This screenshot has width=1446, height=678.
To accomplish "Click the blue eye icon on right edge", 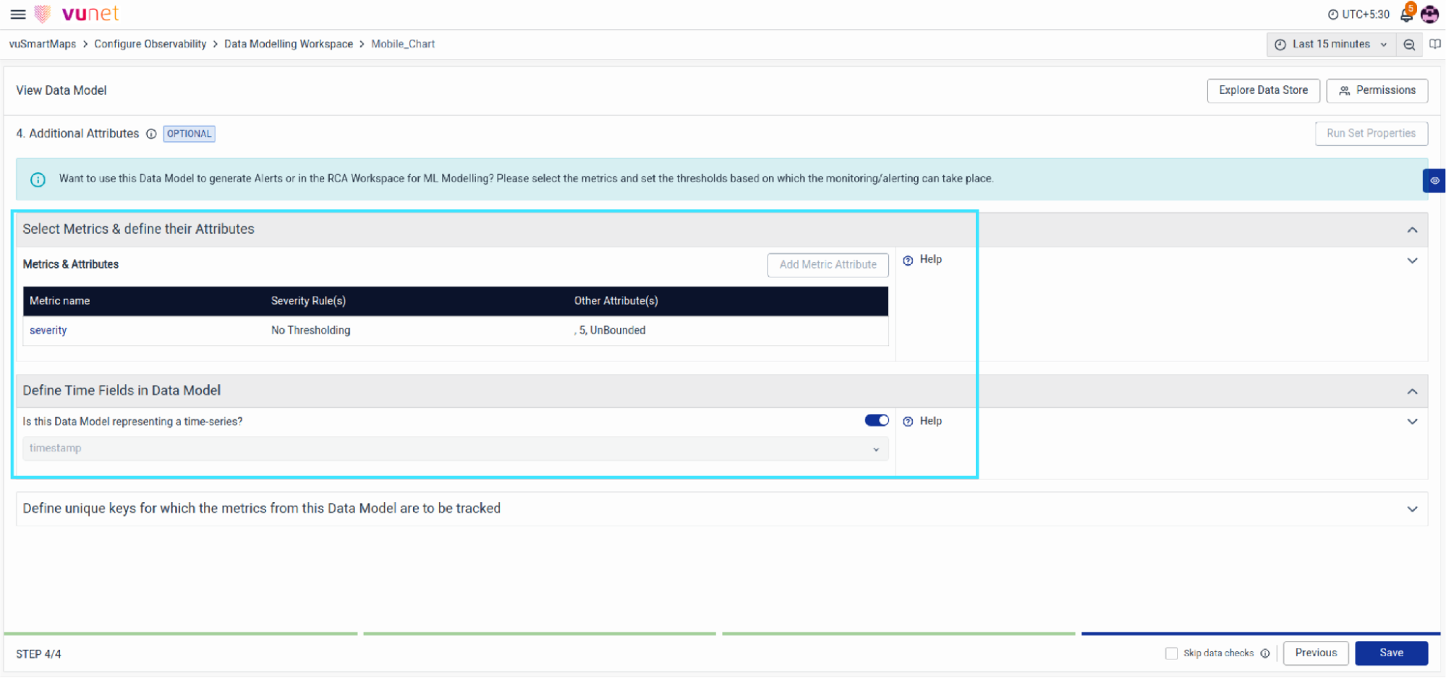I will [x=1434, y=181].
